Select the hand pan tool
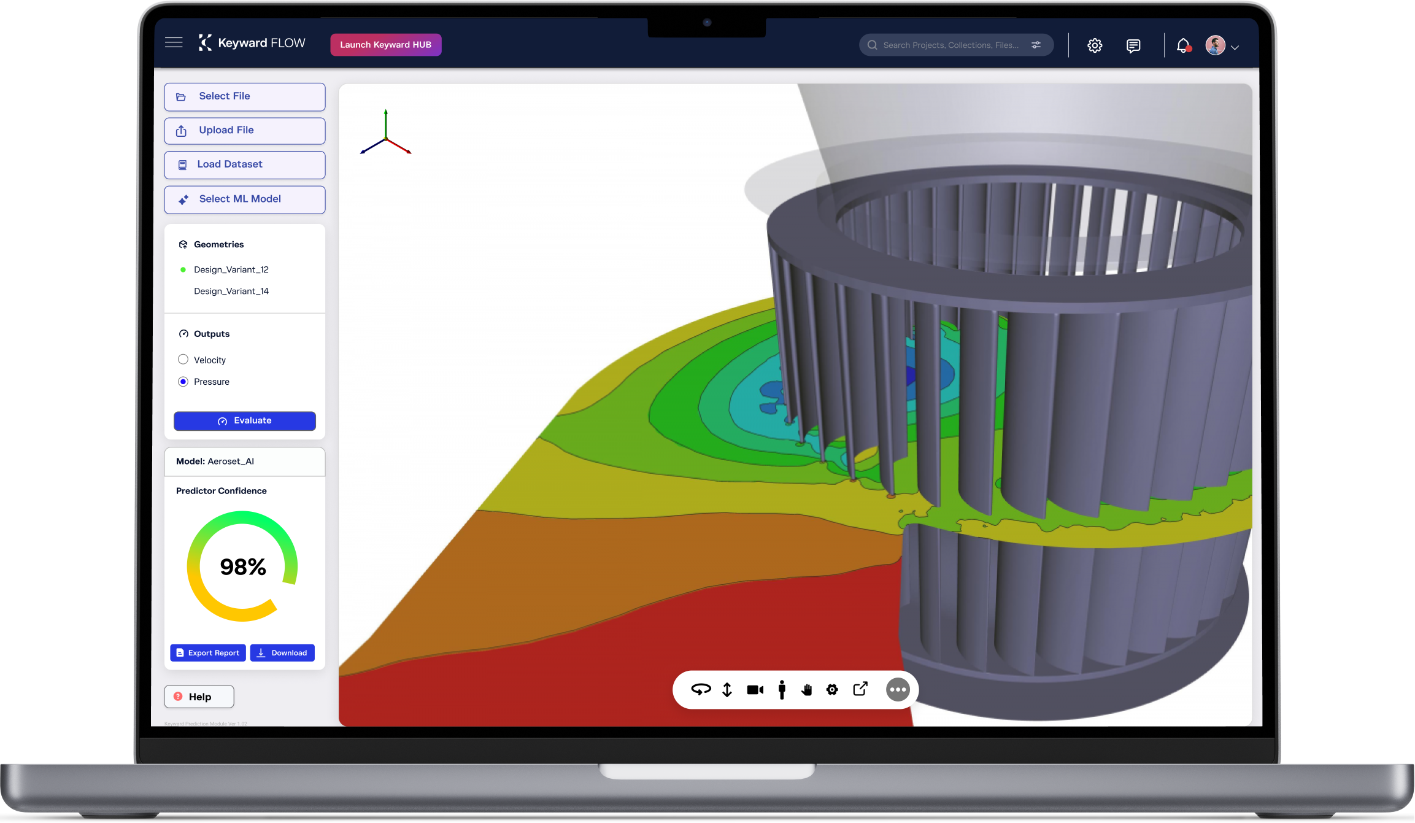1415x823 pixels. click(x=806, y=690)
